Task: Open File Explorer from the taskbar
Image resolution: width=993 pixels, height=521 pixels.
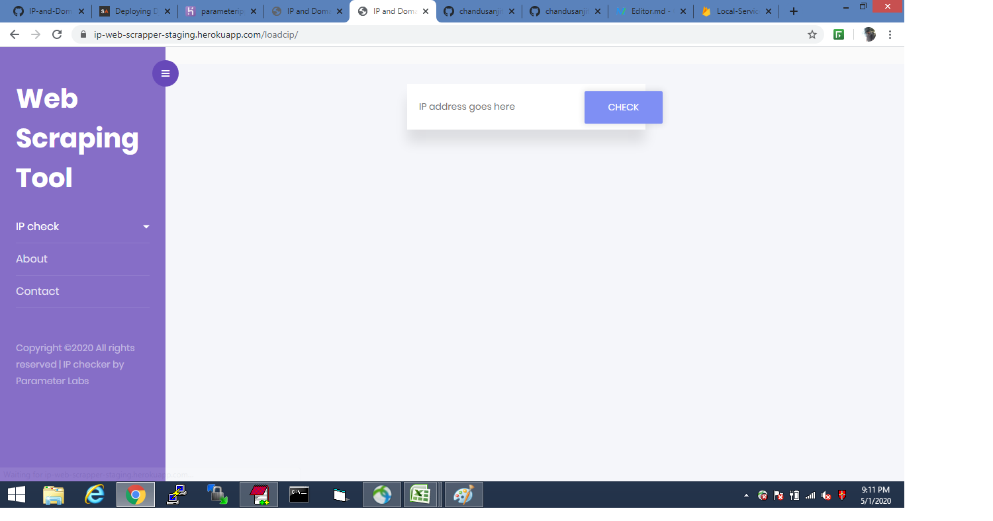Action: point(54,495)
